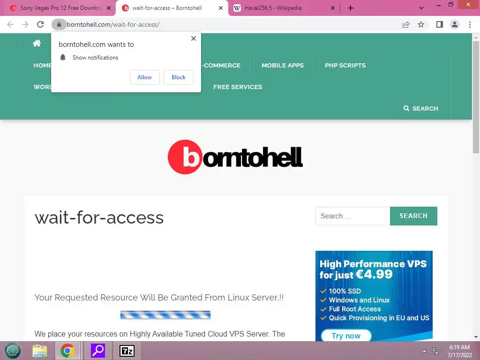The image size is (480, 360).
Task: Bookmark this page with star icon
Action: pos(421,24)
